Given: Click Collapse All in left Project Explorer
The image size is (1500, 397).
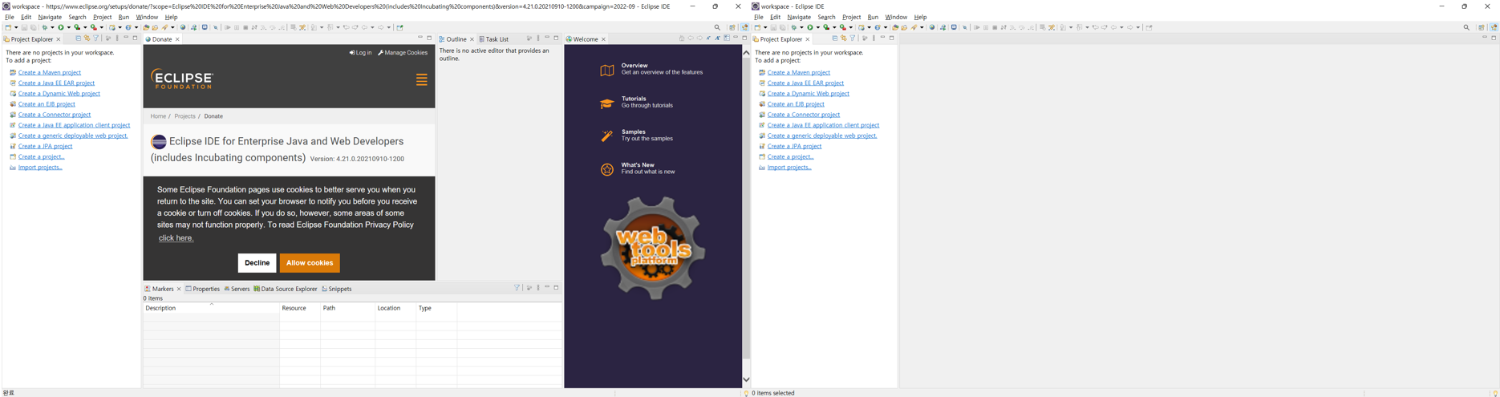Looking at the screenshot, I should [x=79, y=38].
